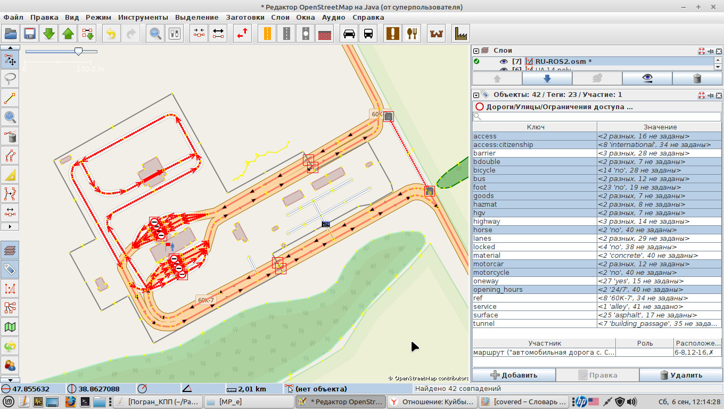
Task: Select the Lasso selection tool
Action: pyautogui.click(x=10, y=79)
